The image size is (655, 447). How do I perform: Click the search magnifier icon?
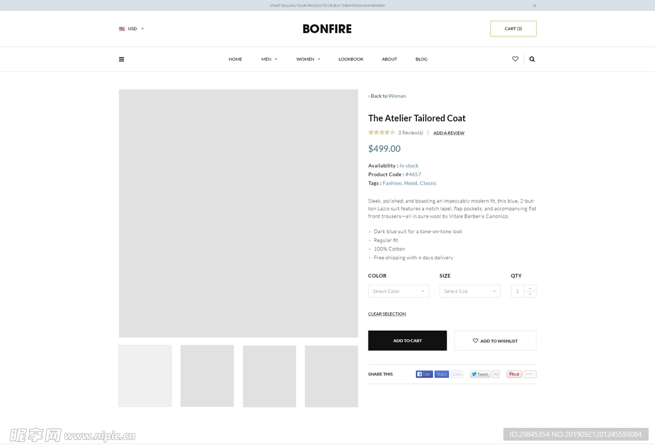point(532,59)
